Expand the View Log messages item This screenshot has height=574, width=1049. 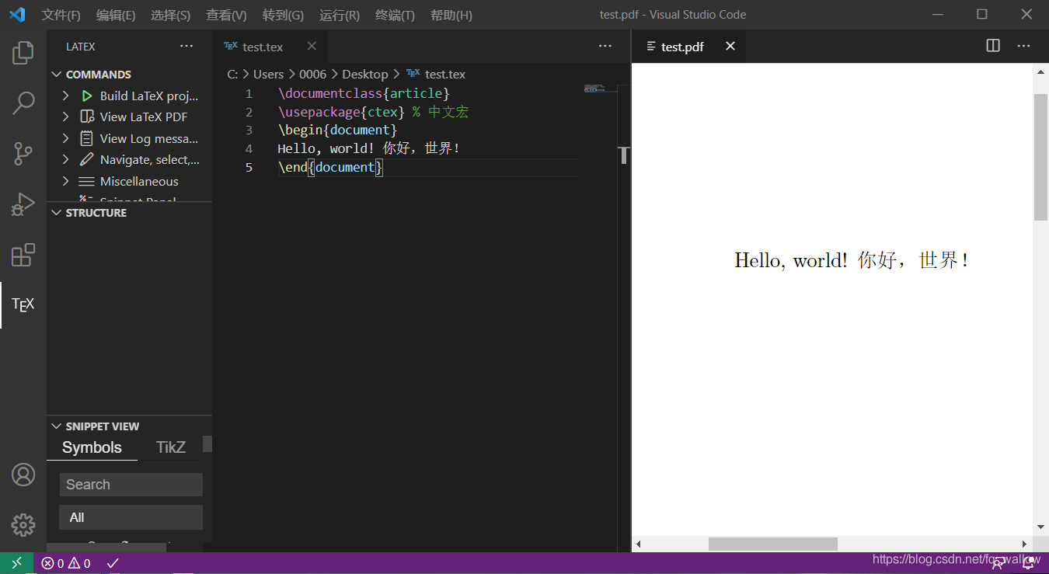pyautogui.click(x=67, y=138)
